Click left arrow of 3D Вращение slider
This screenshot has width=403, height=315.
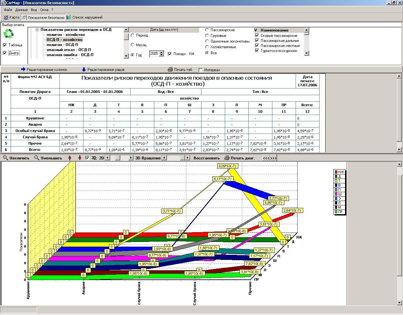coord(164,158)
